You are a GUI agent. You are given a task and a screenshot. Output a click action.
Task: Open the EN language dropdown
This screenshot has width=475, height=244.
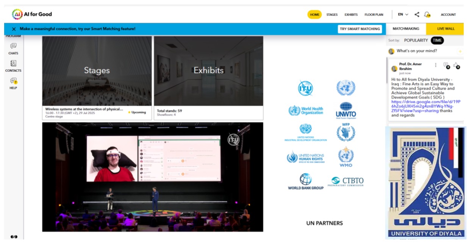[403, 14]
